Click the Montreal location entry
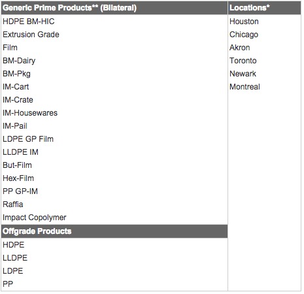This screenshot has width=304, height=294. (245, 87)
